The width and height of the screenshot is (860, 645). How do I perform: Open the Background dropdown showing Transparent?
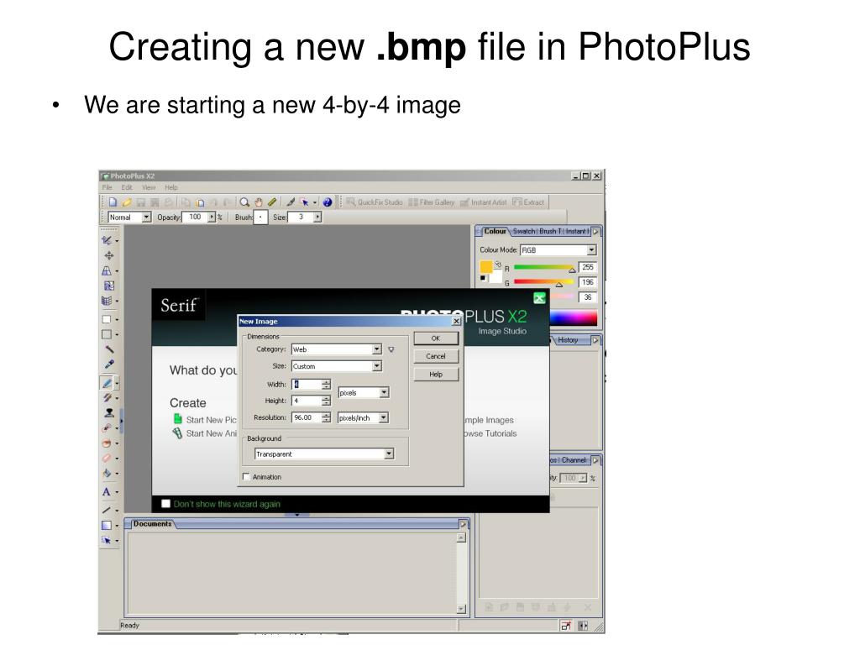click(324, 454)
